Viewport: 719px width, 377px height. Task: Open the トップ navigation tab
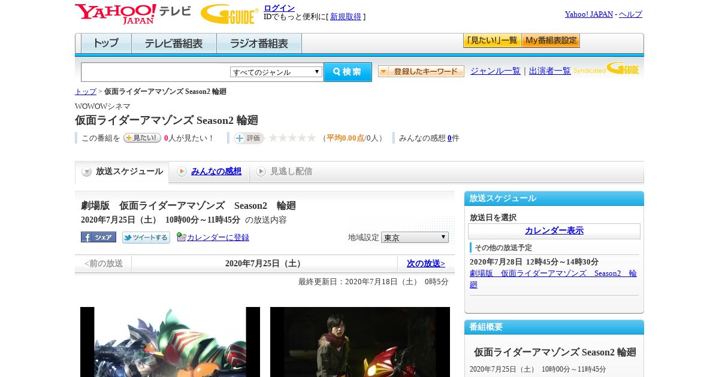point(106,43)
